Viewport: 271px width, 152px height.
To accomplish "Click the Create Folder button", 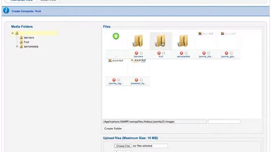I will [x=113, y=128].
